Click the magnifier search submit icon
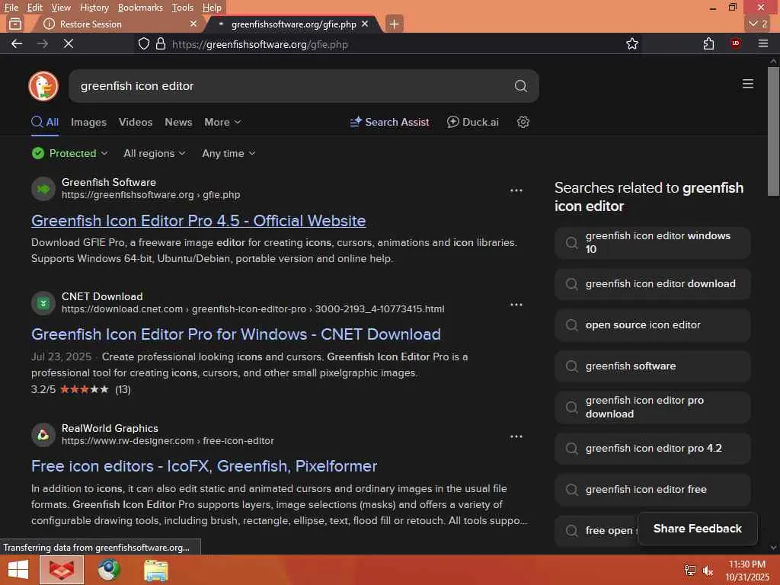Image resolution: width=780 pixels, height=585 pixels. click(x=520, y=86)
